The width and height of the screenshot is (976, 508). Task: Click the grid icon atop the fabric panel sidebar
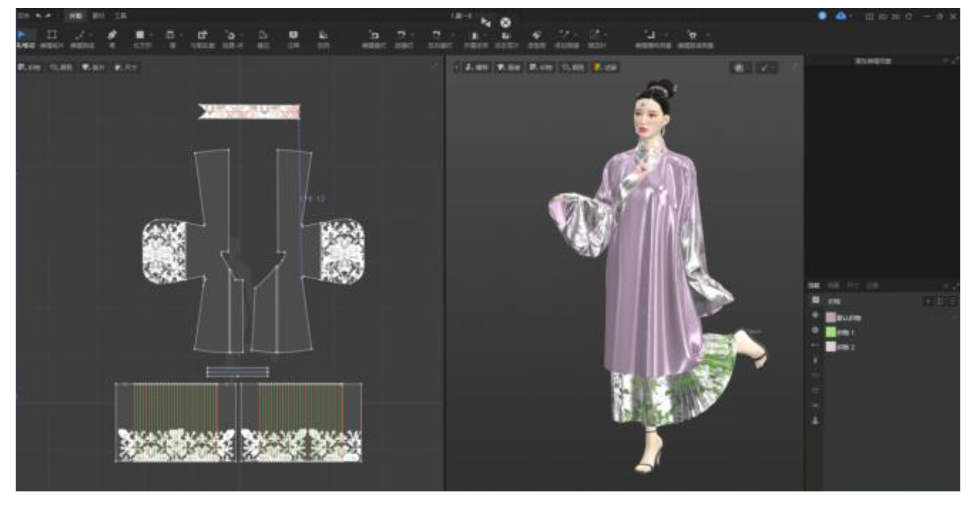tap(815, 300)
